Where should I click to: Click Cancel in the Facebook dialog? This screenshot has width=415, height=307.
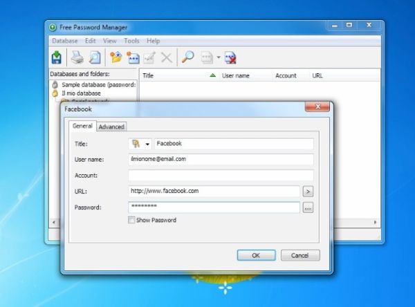tap(300, 255)
